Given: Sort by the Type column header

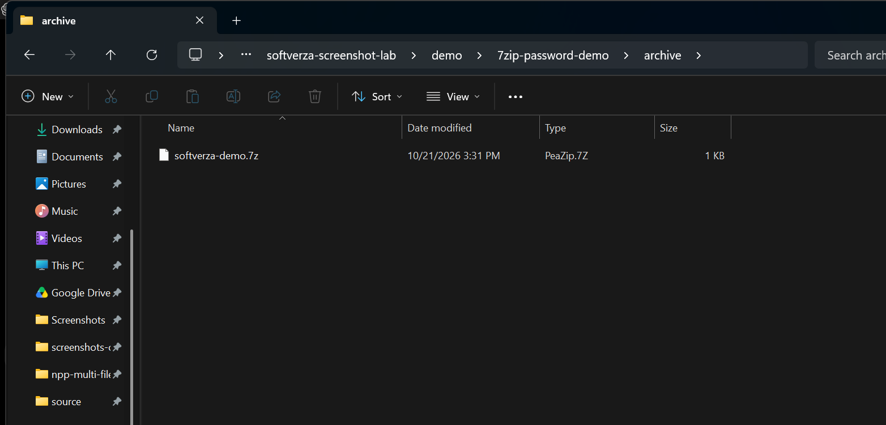Looking at the screenshot, I should click(555, 128).
